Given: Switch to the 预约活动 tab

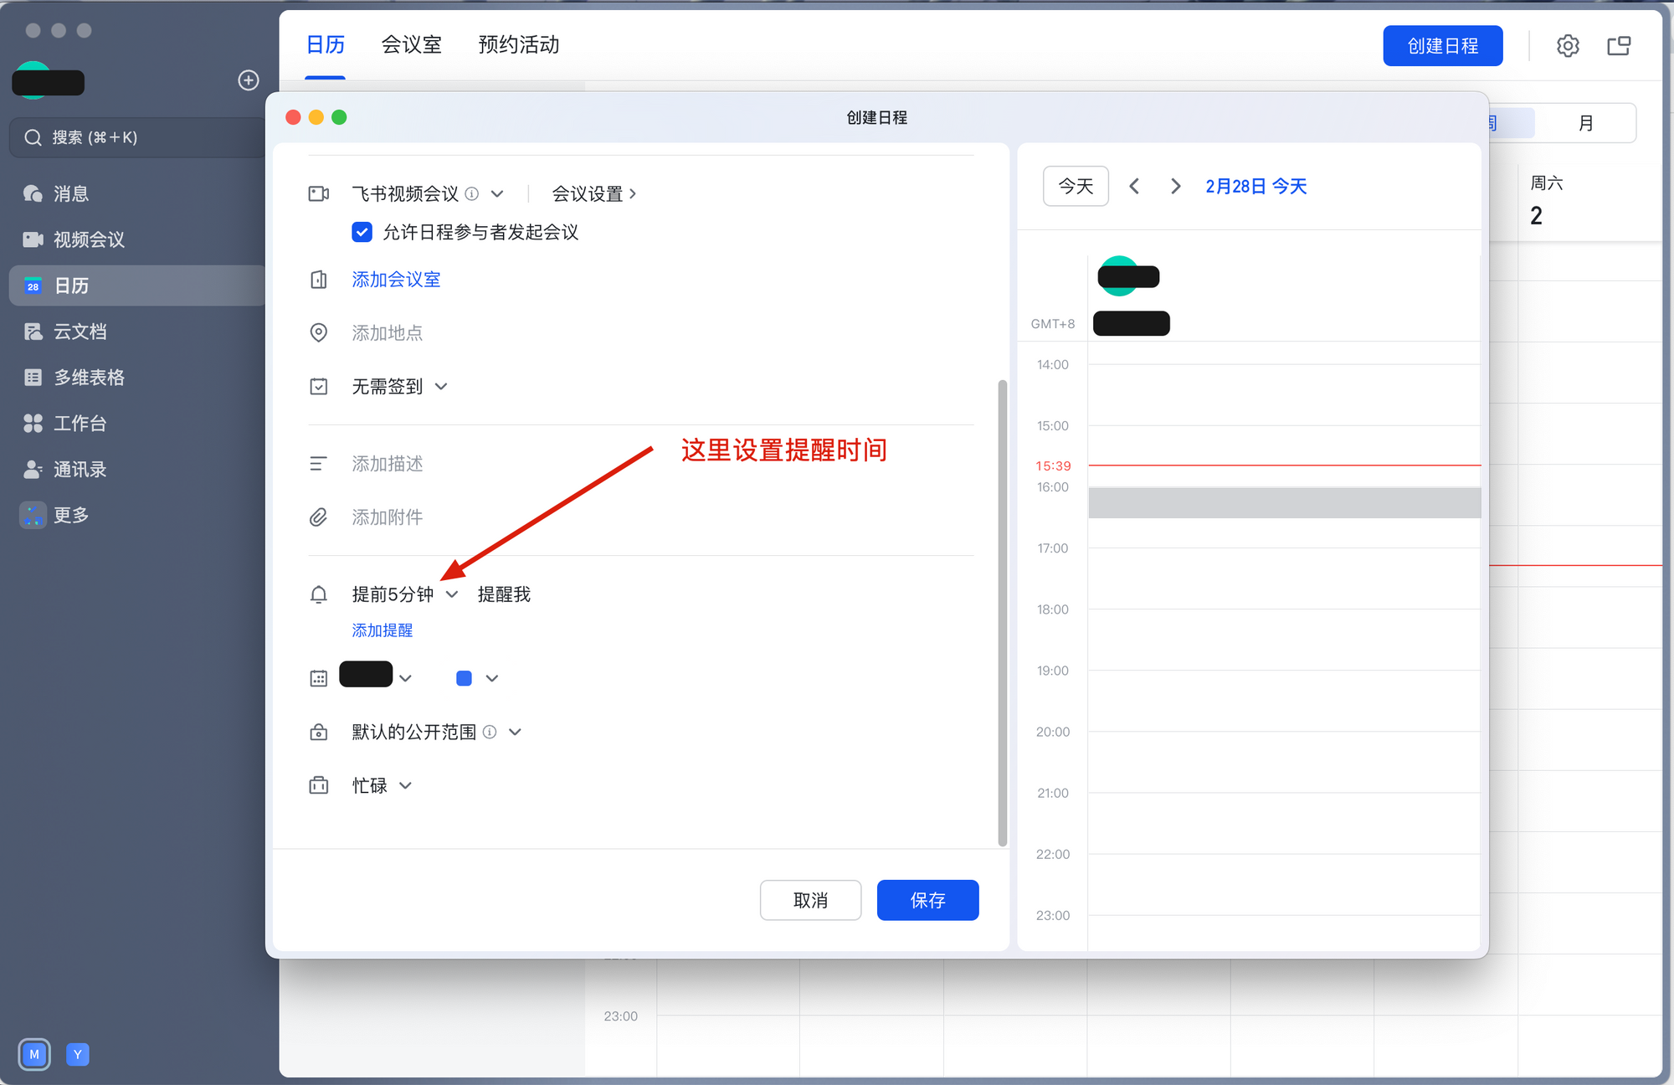Looking at the screenshot, I should [x=518, y=45].
